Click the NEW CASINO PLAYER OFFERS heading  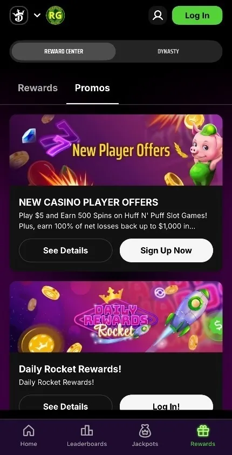pos(88,202)
